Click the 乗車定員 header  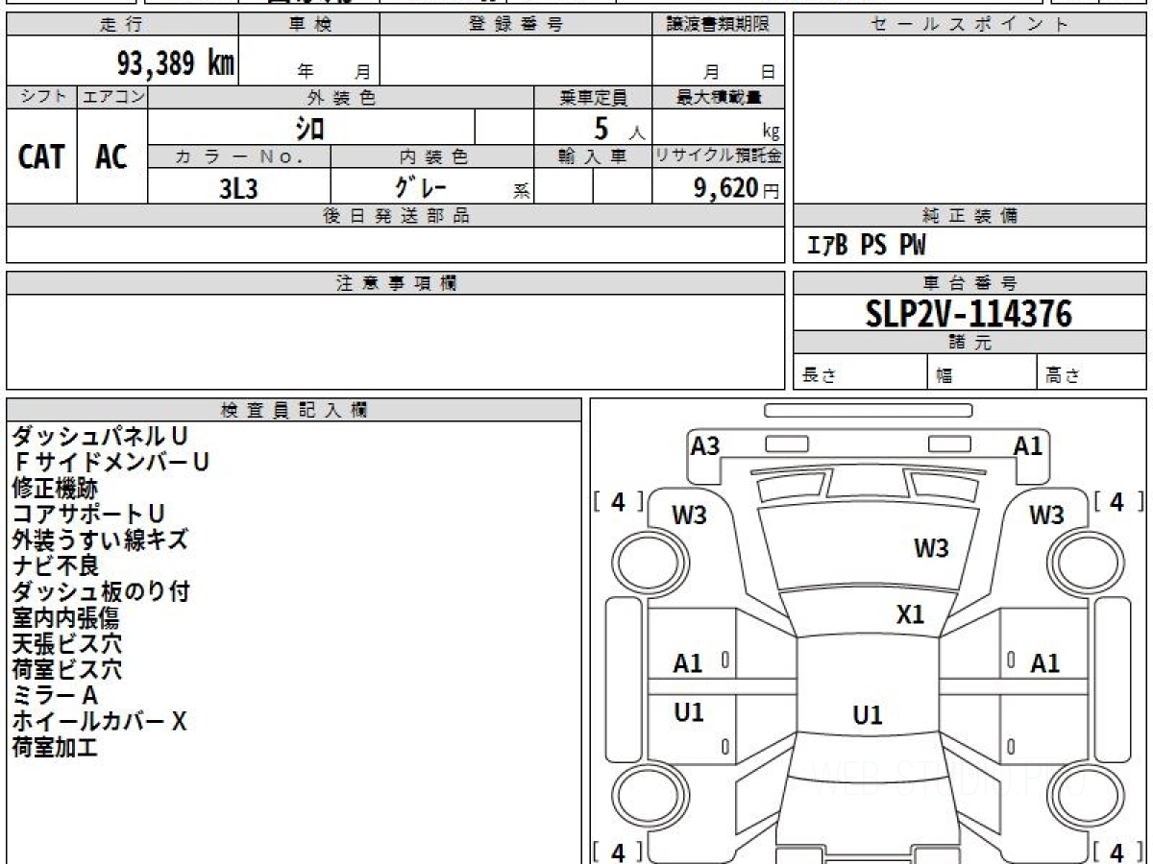pyautogui.click(x=593, y=97)
